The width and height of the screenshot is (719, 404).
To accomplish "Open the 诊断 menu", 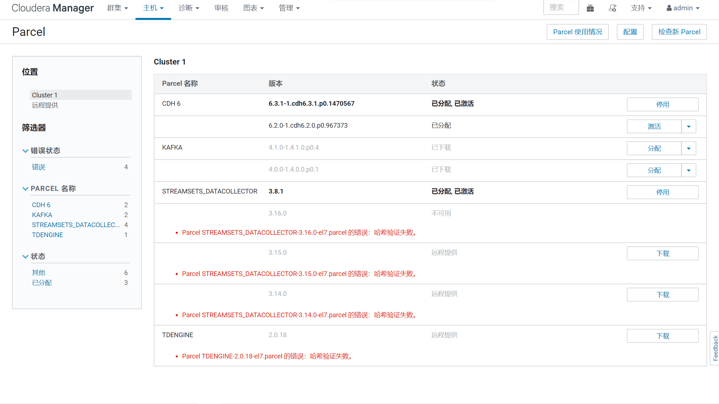I will 189,8.
